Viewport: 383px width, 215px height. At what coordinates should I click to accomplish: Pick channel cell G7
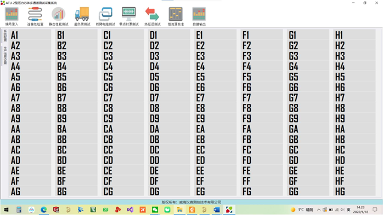tap(308, 98)
